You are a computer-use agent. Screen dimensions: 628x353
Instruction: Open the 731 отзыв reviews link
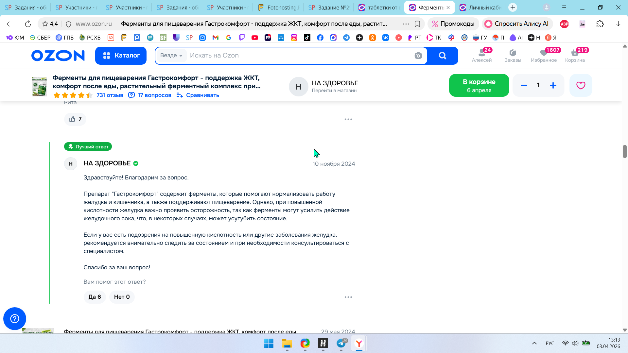point(110,95)
